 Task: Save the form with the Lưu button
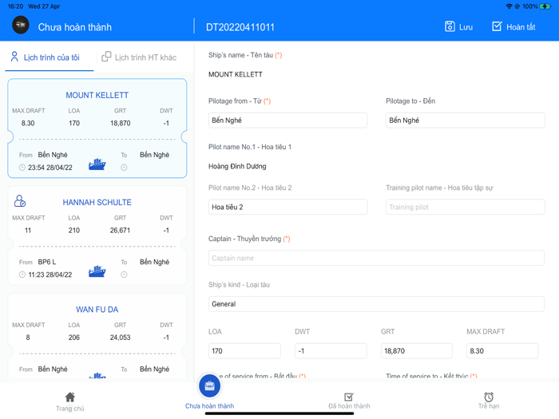[458, 26]
